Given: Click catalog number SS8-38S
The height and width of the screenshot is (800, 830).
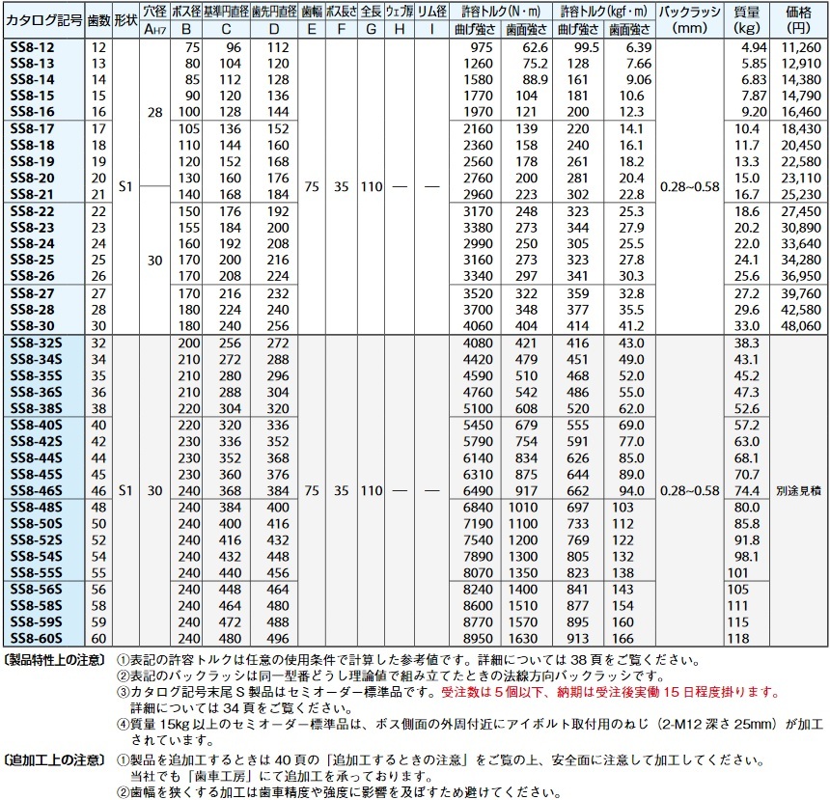Looking at the screenshot, I should click(x=36, y=409).
